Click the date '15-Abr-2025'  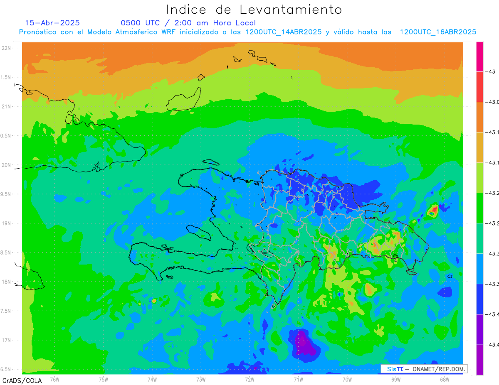tap(52, 23)
